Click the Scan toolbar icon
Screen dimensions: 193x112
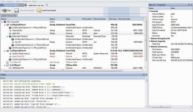pos(4,10)
